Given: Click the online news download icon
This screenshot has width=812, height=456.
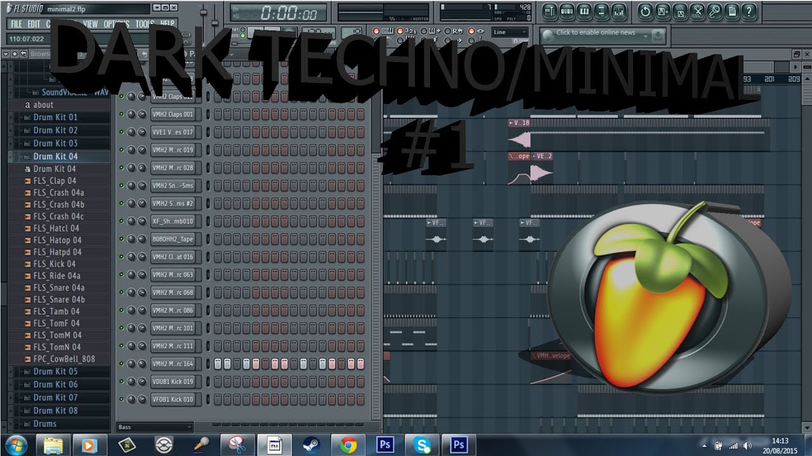Looking at the screenshot, I should (x=657, y=36).
